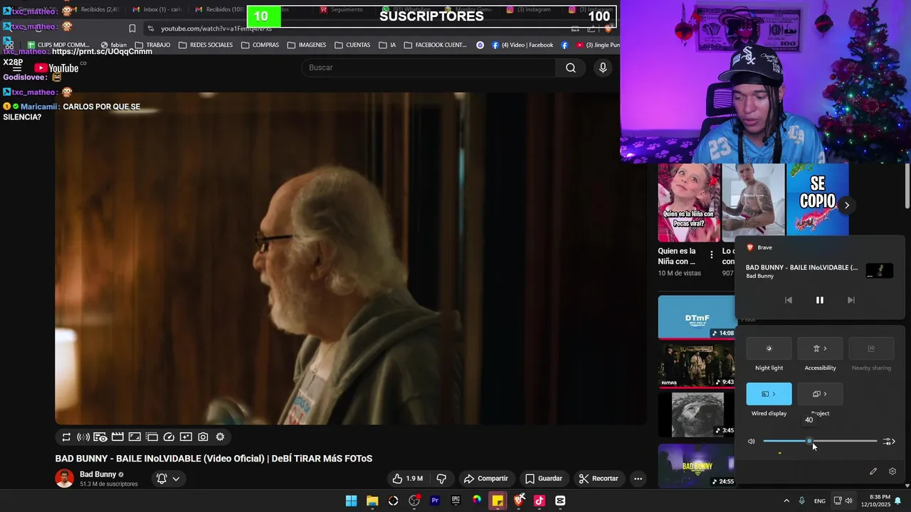Dislike the video with thumbs down
The image size is (911, 512).
(x=441, y=479)
